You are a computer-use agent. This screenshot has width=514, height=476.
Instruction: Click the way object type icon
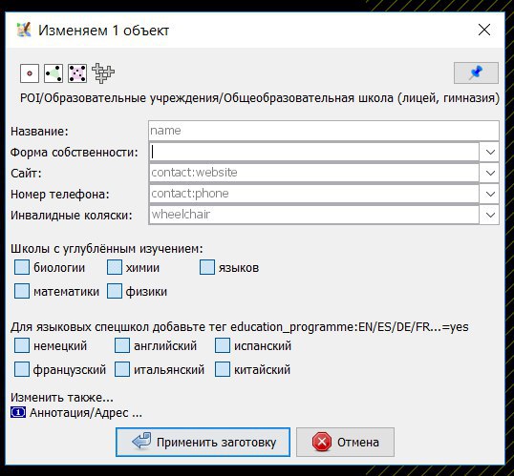point(54,73)
